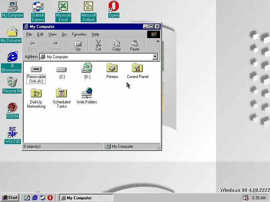
Task: Select the Web Folders icon
Action: coord(87,93)
